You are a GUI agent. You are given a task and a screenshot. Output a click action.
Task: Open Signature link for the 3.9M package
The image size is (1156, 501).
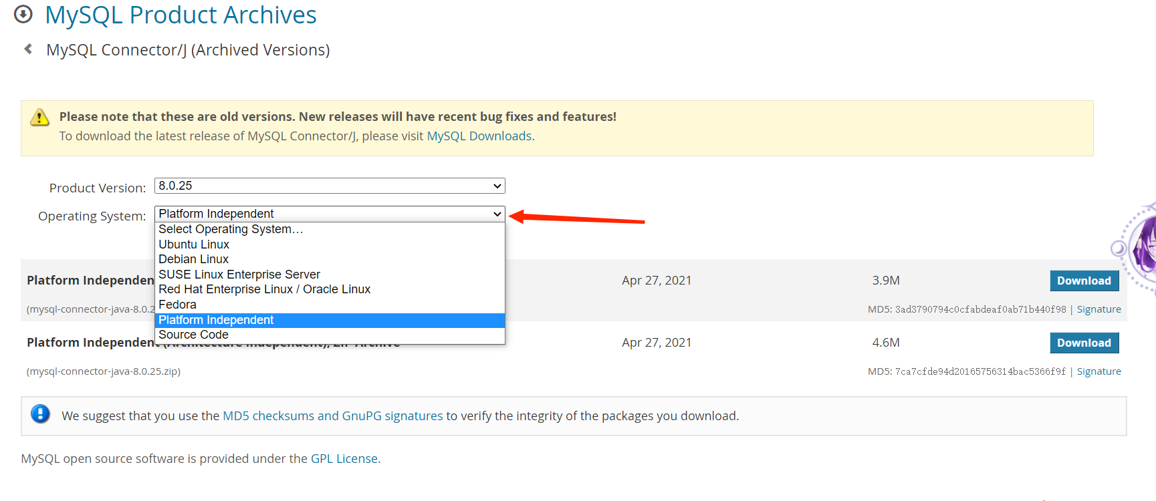click(1099, 309)
